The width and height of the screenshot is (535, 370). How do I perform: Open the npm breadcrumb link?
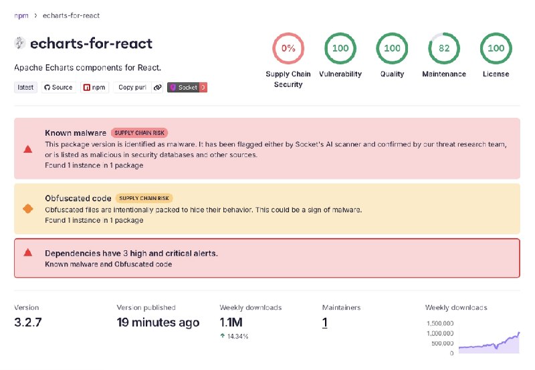21,15
